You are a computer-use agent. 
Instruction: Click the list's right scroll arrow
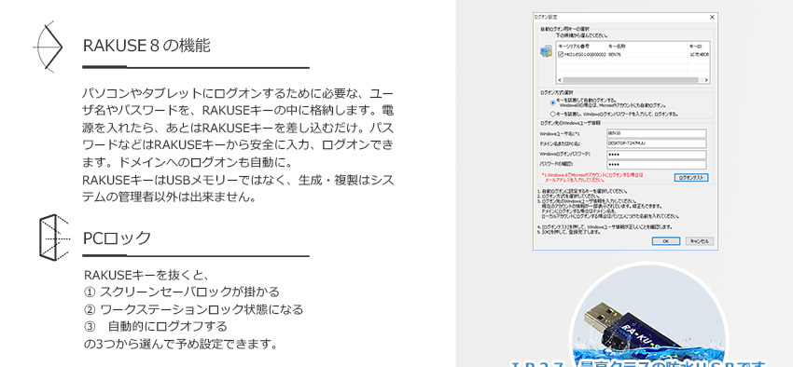click(706, 80)
